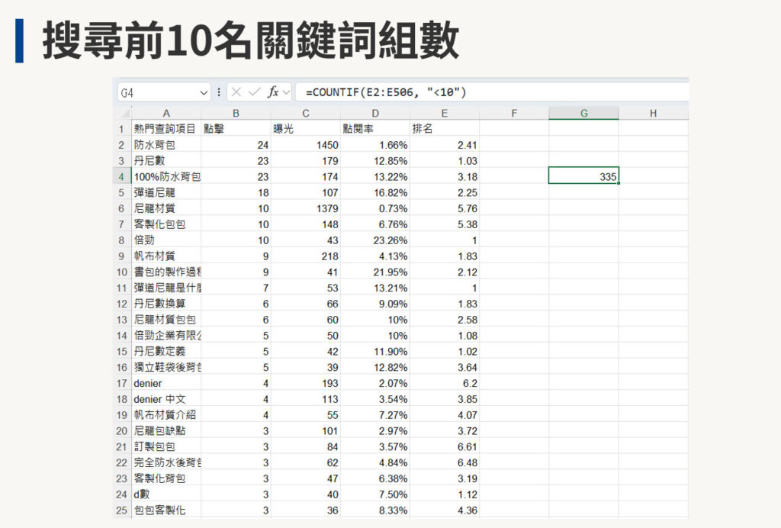Select the cell containing 335
The width and height of the screenshot is (781, 528).
[x=583, y=176]
